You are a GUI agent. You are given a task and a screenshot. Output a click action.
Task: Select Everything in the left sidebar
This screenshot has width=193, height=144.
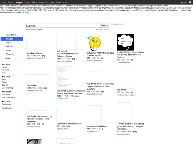11,35
